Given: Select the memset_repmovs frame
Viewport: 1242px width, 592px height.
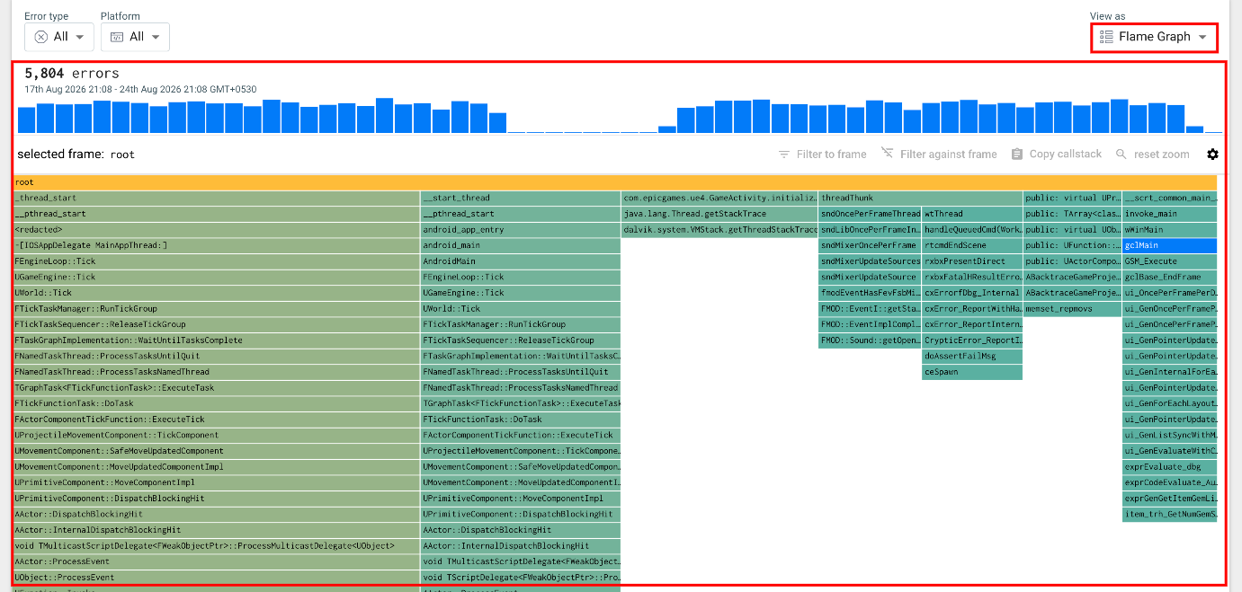Looking at the screenshot, I should pyautogui.click(x=1072, y=308).
